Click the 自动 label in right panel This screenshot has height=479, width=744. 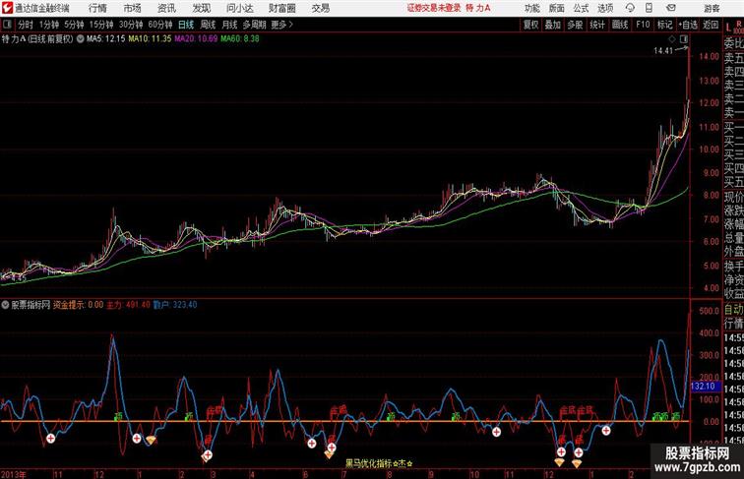point(733,310)
